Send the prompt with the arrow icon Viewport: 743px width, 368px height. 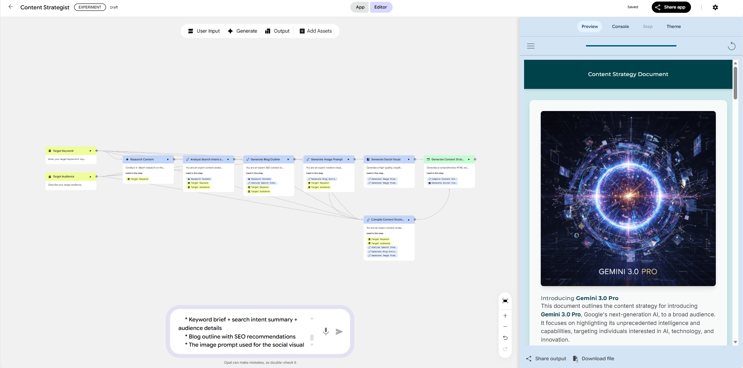pos(339,332)
